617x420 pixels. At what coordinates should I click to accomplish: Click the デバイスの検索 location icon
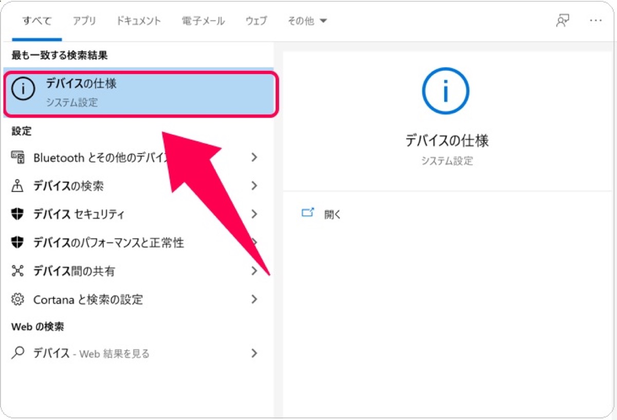pyautogui.click(x=18, y=186)
